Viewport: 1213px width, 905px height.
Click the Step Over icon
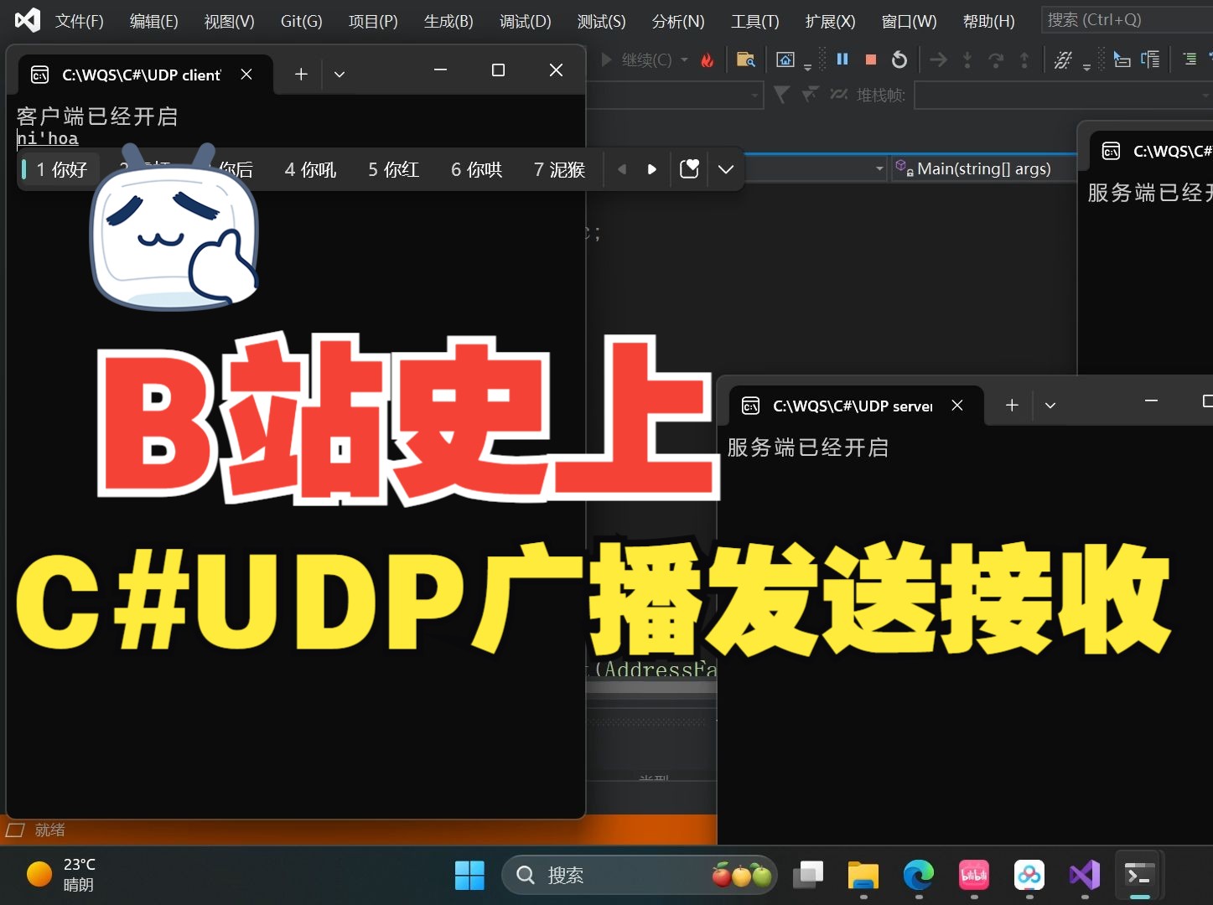click(996, 59)
